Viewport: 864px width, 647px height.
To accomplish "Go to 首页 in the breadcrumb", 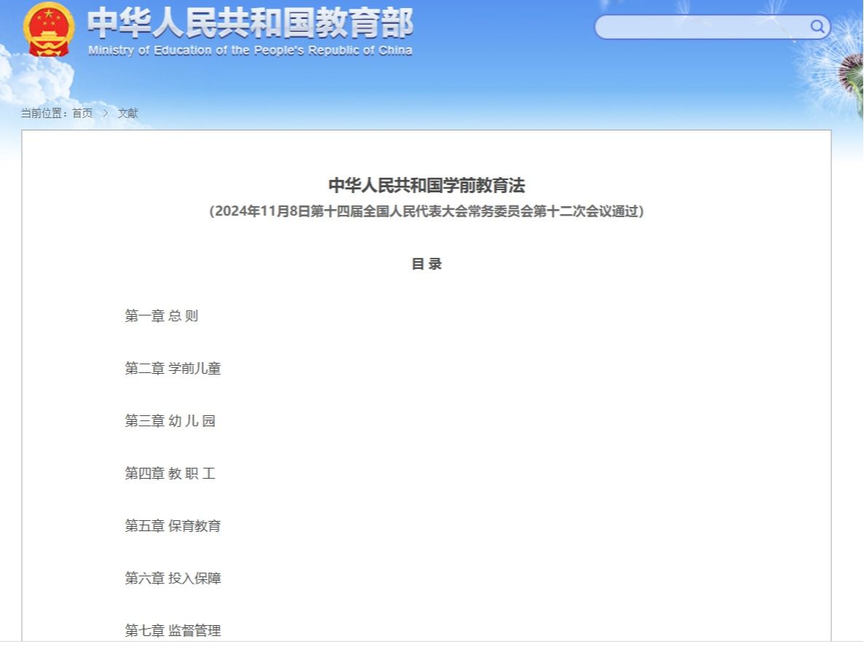I will point(82,113).
